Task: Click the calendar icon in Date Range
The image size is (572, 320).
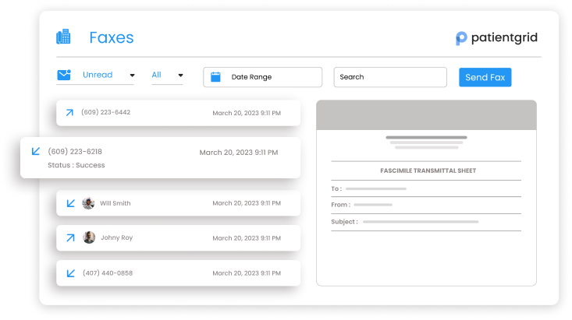Action: click(x=215, y=77)
